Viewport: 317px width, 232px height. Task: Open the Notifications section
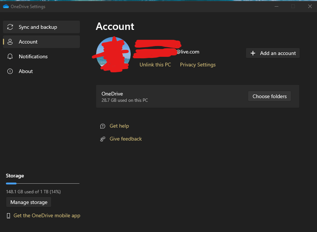click(41, 56)
